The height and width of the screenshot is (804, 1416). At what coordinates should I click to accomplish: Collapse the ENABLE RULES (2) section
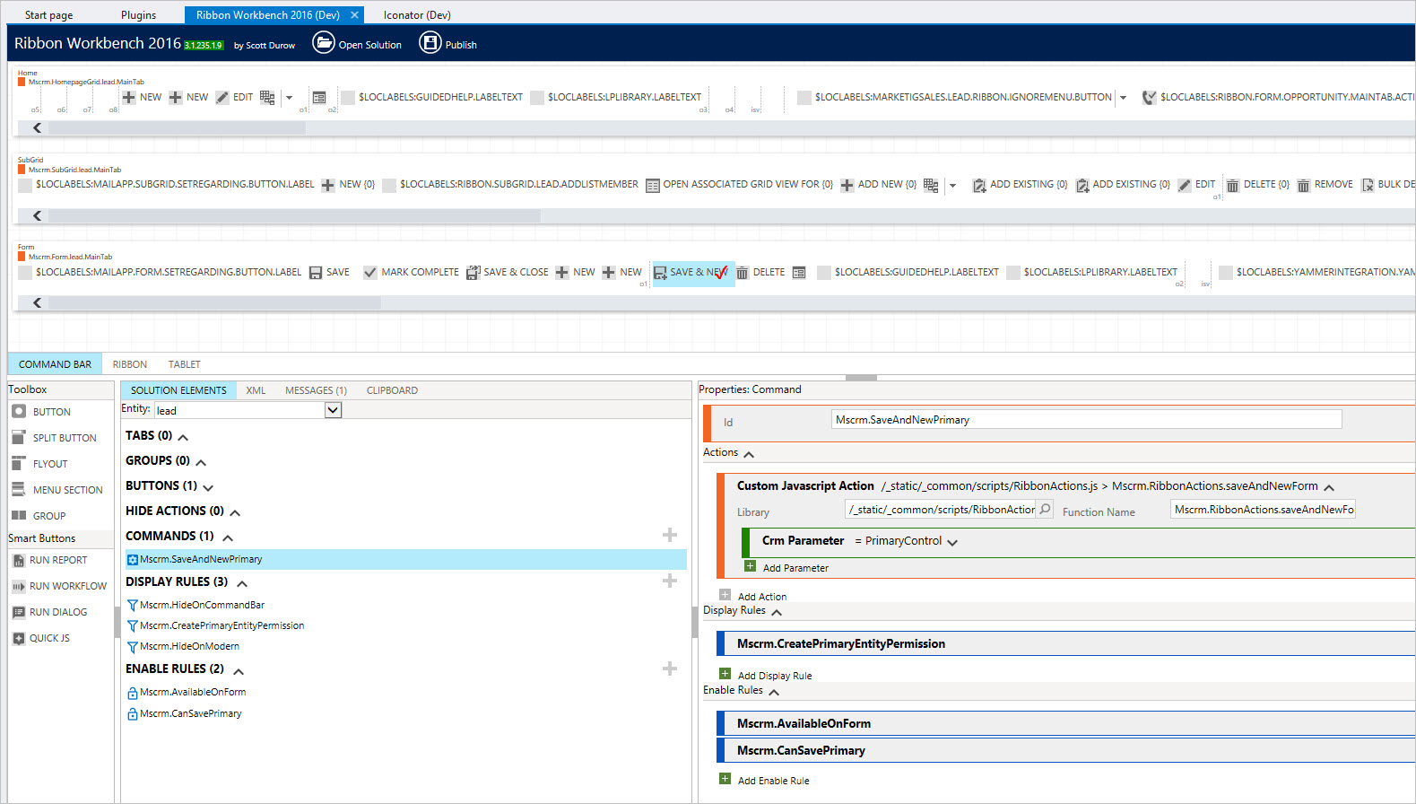point(239,670)
